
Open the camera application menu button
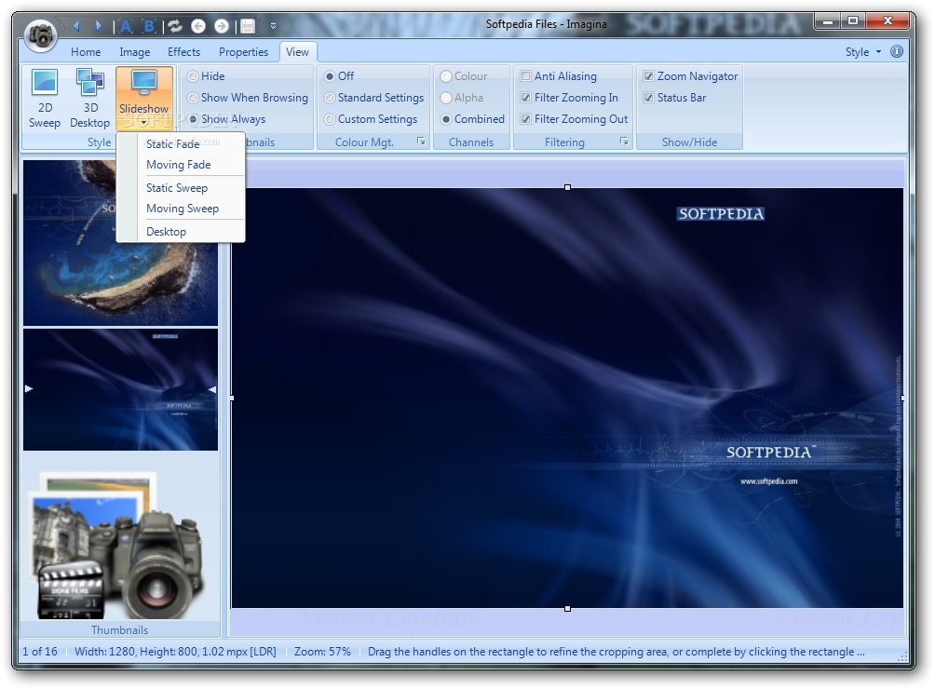(41, 35)
